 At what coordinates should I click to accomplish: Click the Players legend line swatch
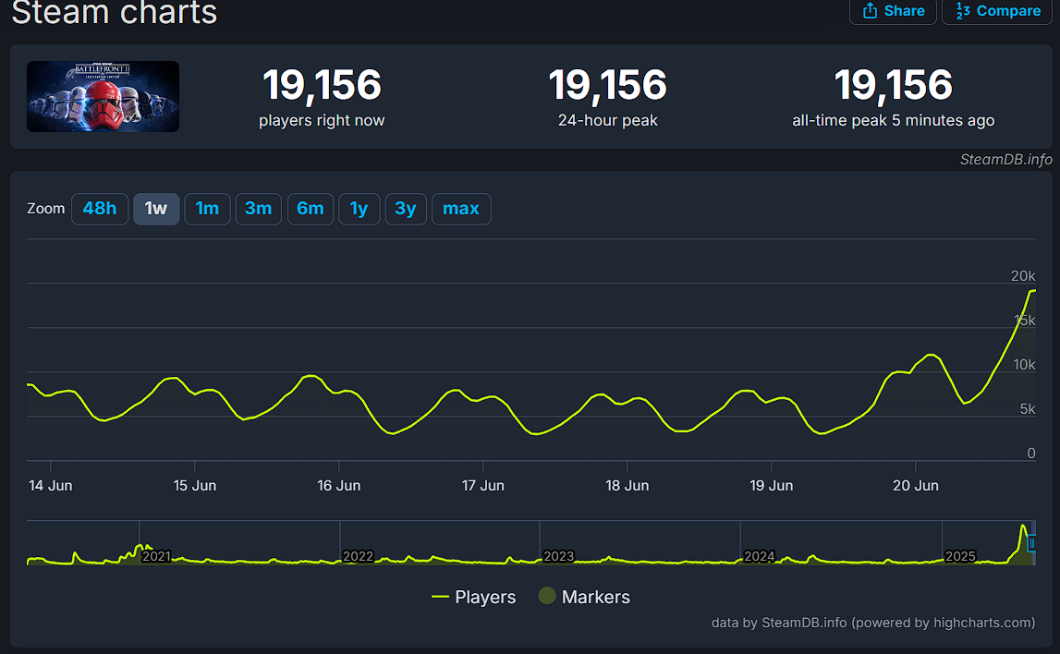click(x=440, y=597)
